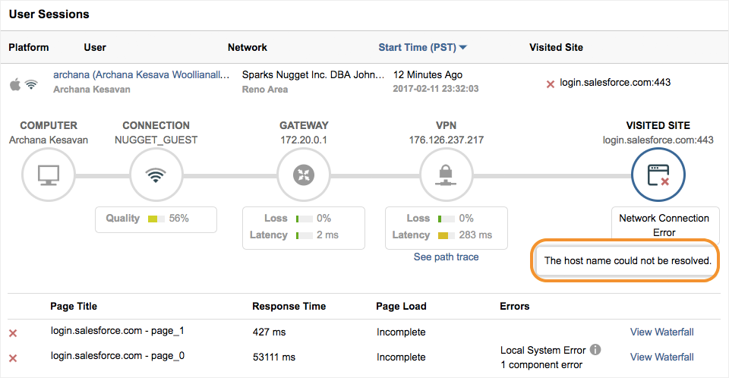Viewport: 729px width, 378px height.
Task: Click the VPN Latency 283 ms bar
Action: 447,235
